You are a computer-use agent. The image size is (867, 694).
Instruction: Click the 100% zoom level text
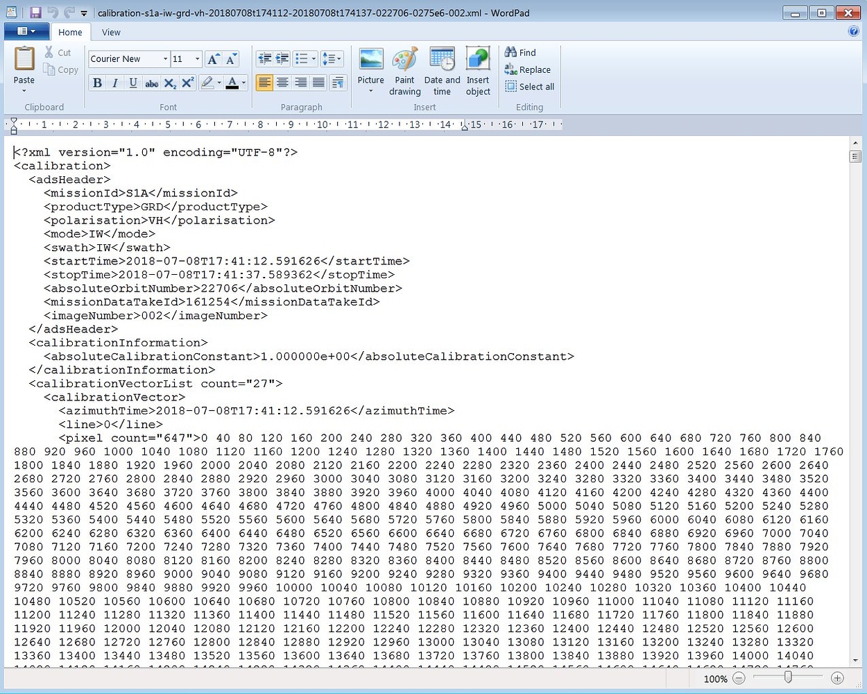715,679
